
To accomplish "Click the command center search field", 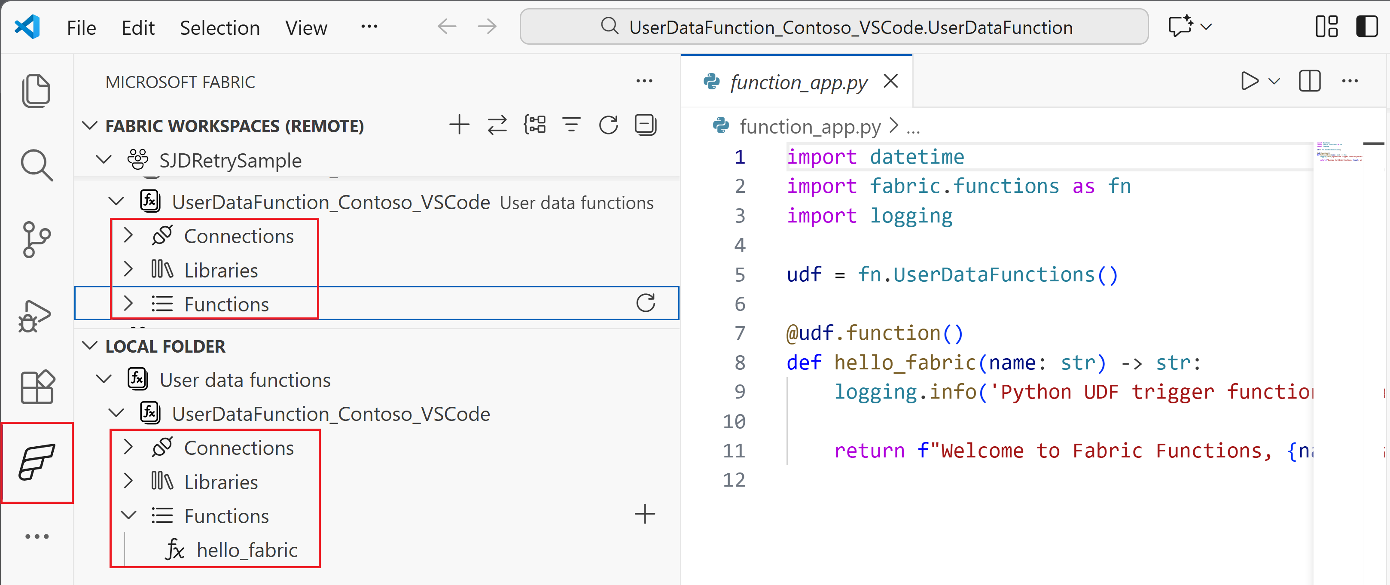I will [834, 27].
